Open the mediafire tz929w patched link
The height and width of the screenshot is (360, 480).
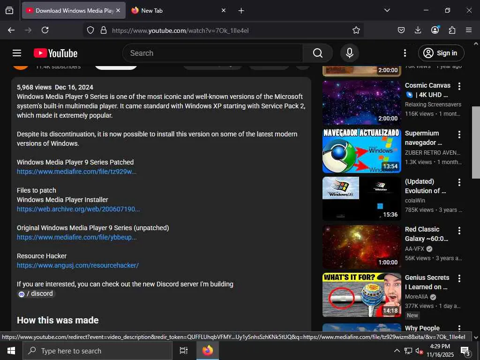tap(76, 172)
